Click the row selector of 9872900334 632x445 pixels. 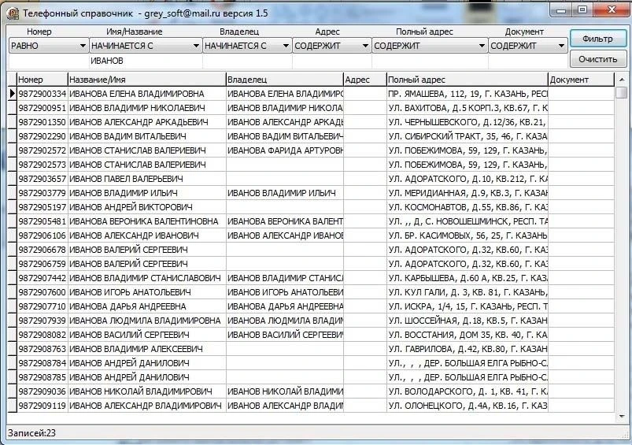click(x=12, y=94)
